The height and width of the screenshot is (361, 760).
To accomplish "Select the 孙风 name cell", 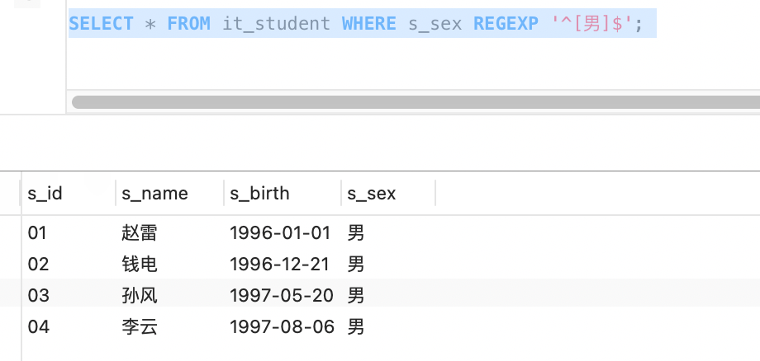I will [x=139, y=296].
